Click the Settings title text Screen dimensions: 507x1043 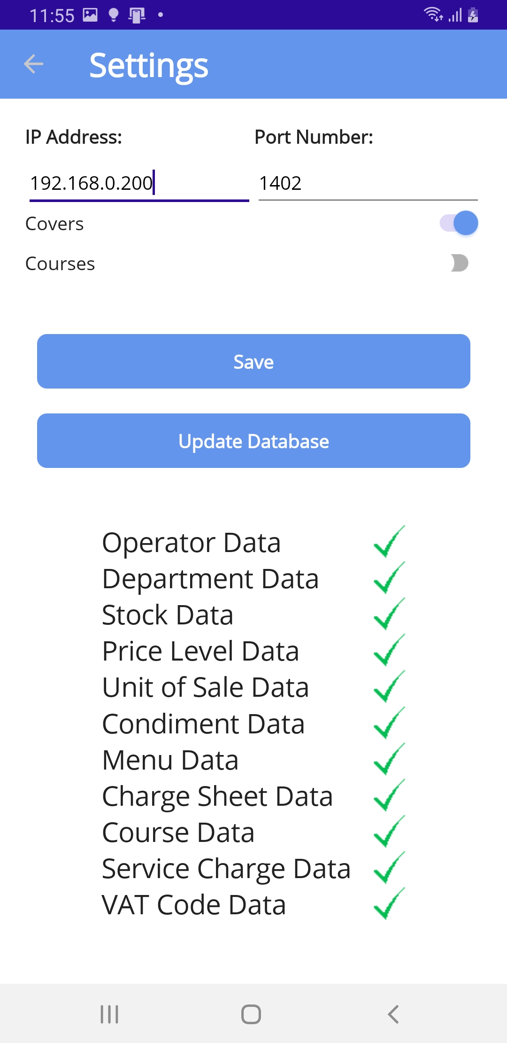[x=149, y=65]
